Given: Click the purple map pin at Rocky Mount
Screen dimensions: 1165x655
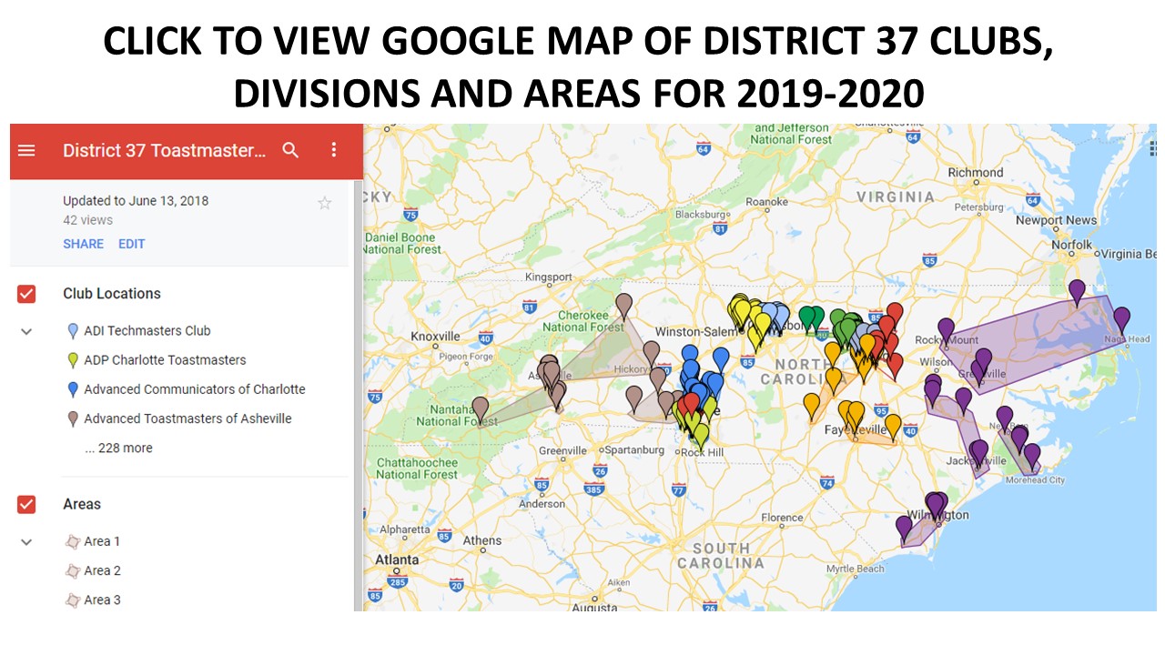Looking at the screenshot, I should click(946, 330).
